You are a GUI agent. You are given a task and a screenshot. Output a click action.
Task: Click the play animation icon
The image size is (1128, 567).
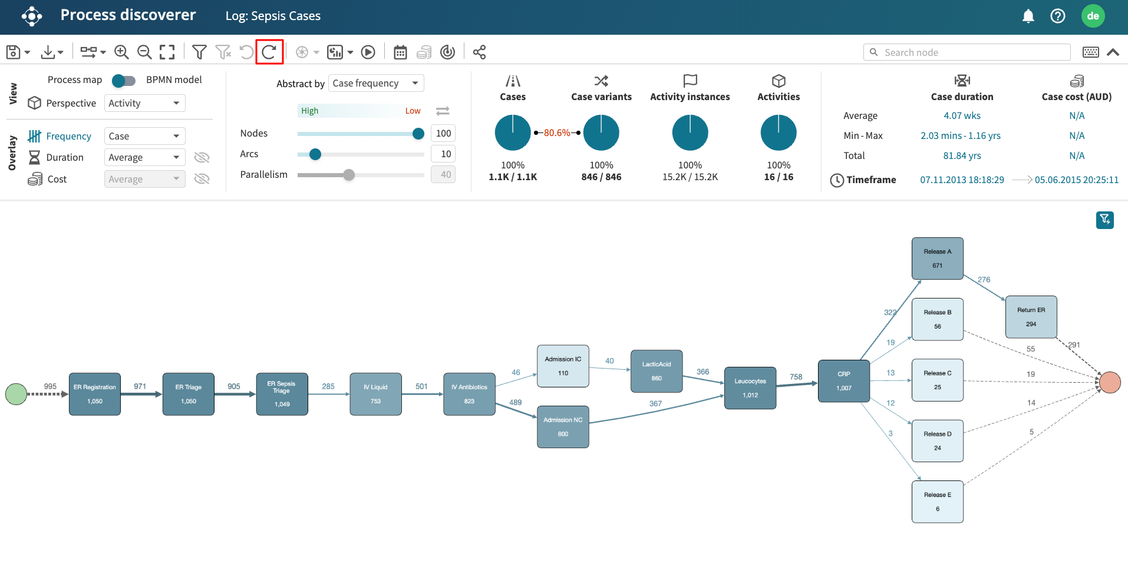click(368, 52)
